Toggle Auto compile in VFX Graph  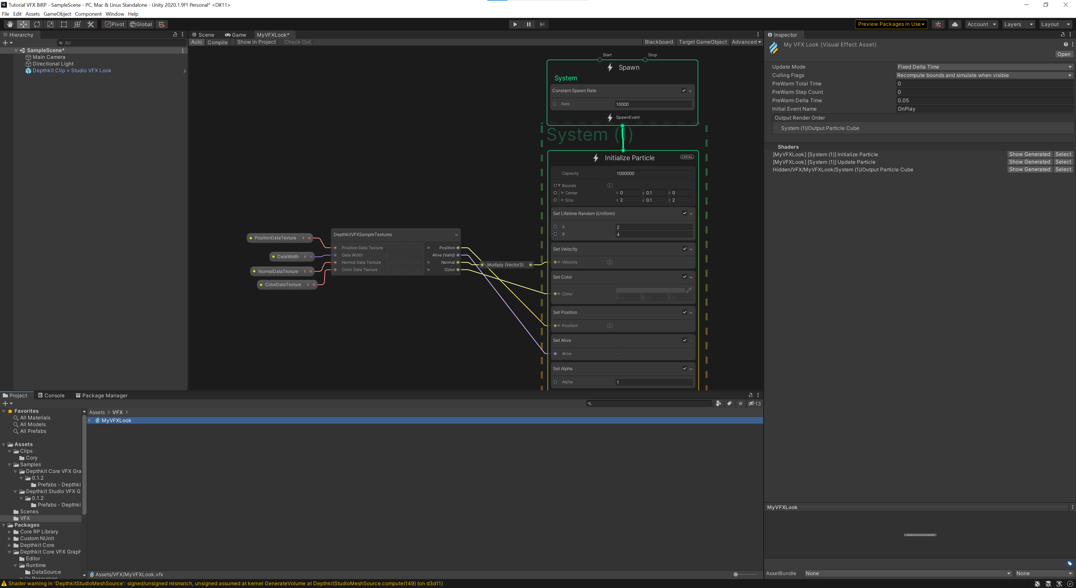(197, 42)
